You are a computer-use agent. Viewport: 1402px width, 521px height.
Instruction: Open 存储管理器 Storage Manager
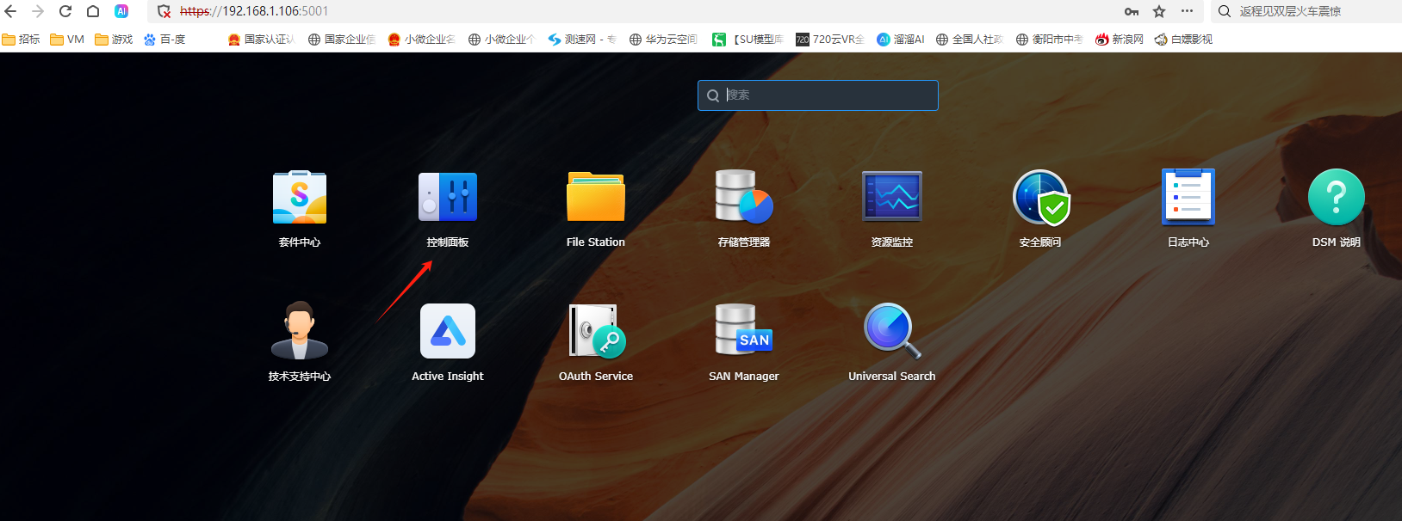coord(744,198)
